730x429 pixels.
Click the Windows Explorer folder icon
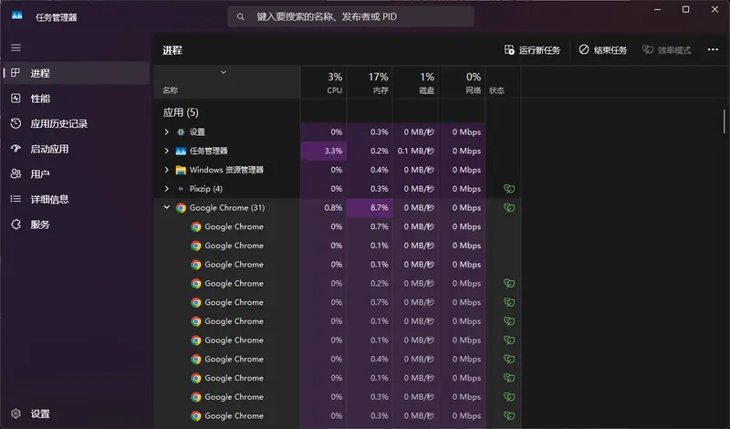click(x=181, y=170)
